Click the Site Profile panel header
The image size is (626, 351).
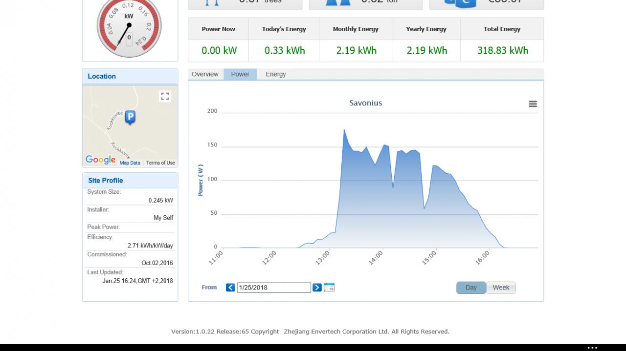point(130,180)
